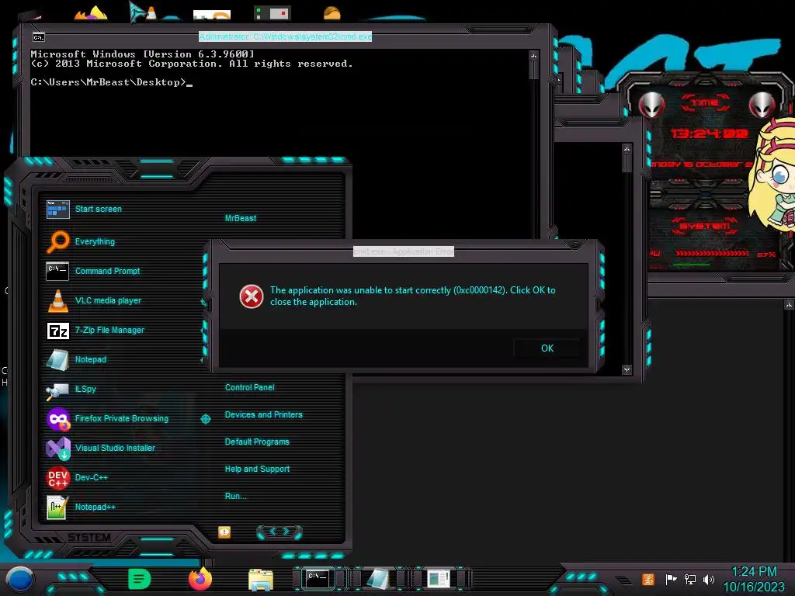The height and width of the screenshot is (596, 795).
Task: Click the blonde cartoon character desktop mascot
Action: [772, 175]
